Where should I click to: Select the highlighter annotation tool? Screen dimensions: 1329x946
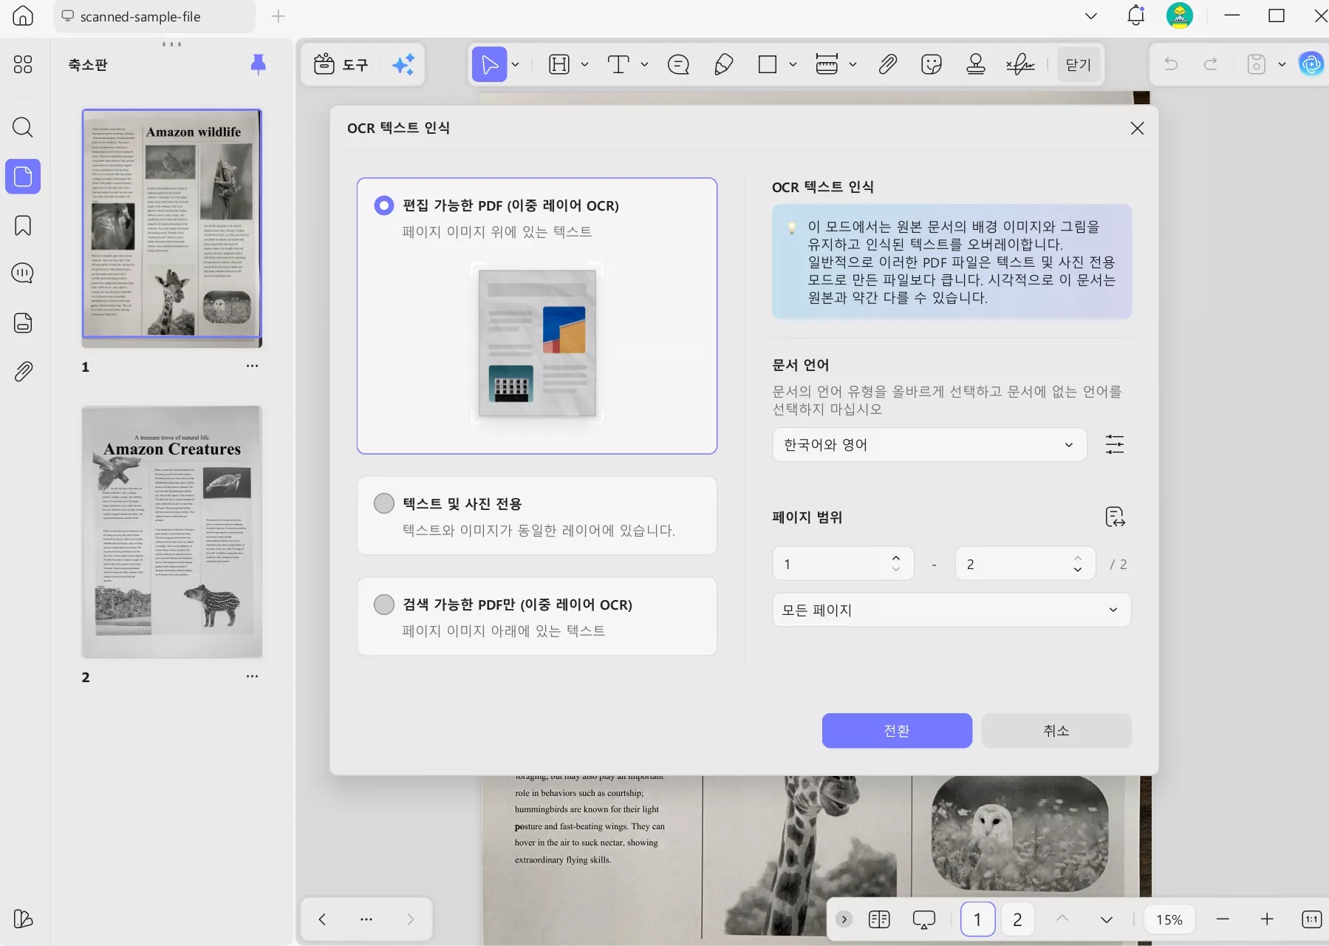pyautogui.click(x=722, y=64)
